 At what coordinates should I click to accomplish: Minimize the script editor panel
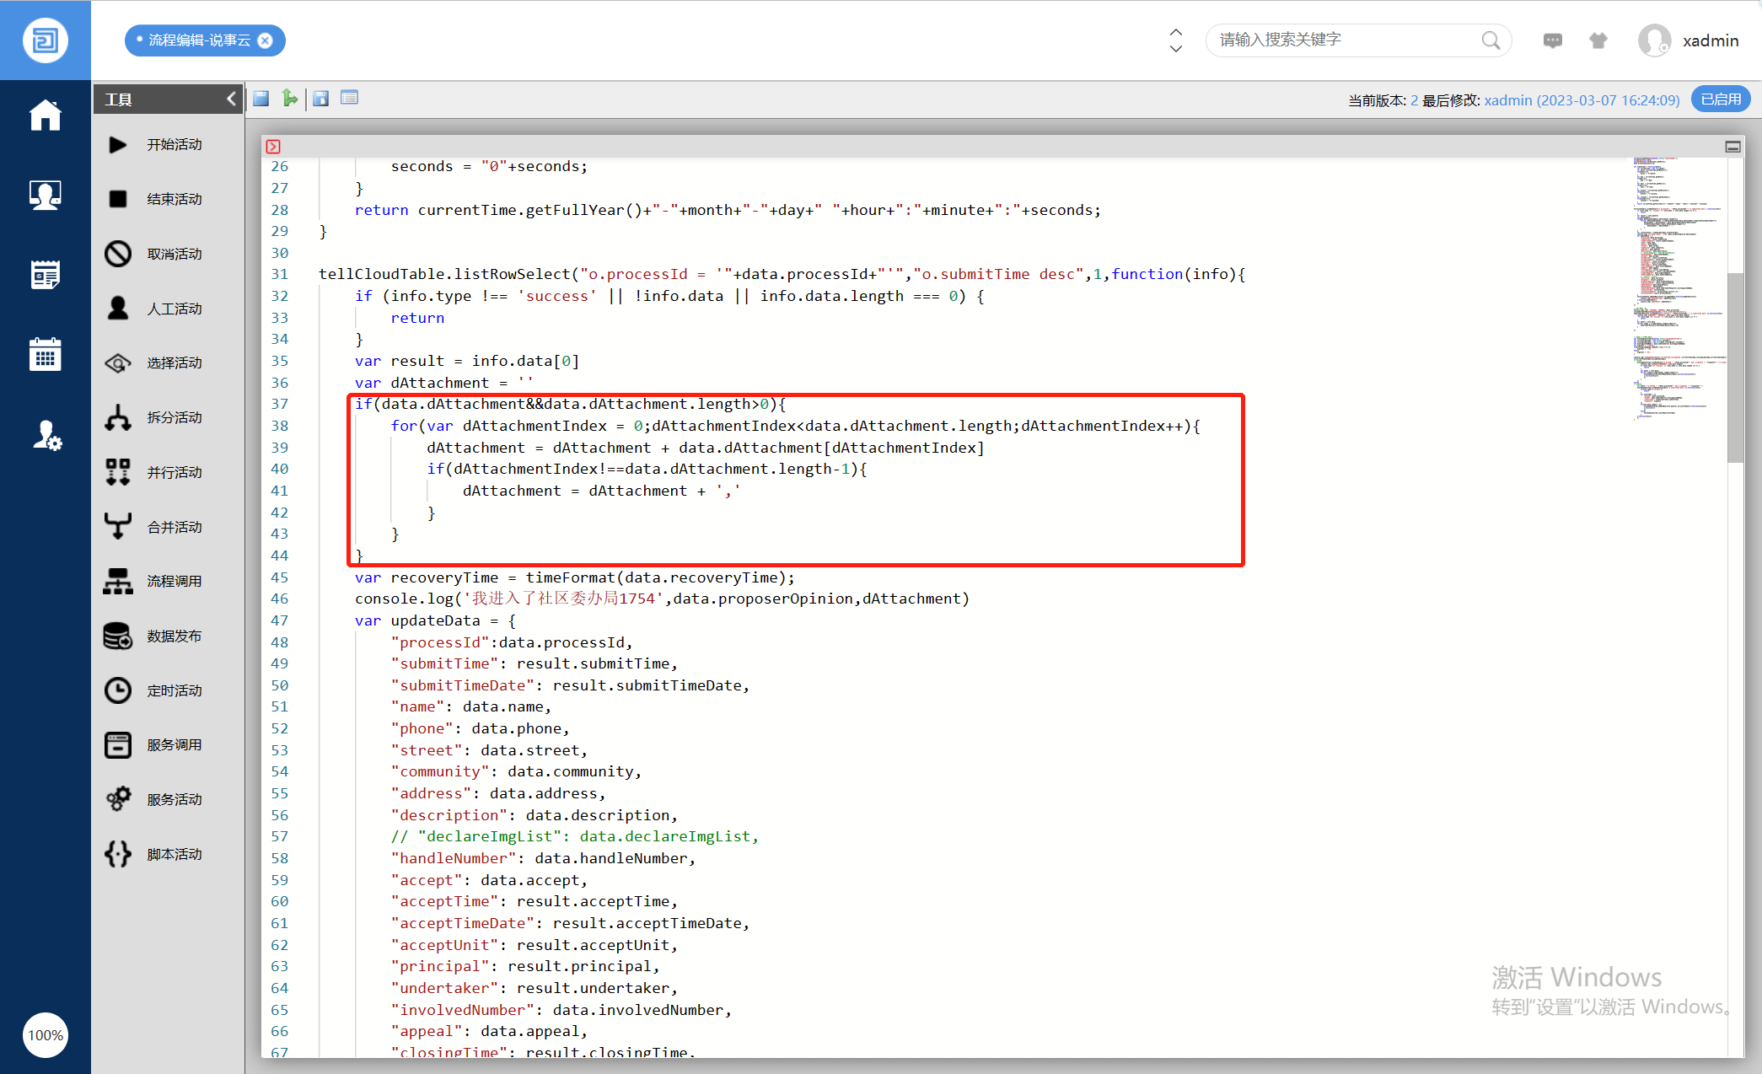1732,147
